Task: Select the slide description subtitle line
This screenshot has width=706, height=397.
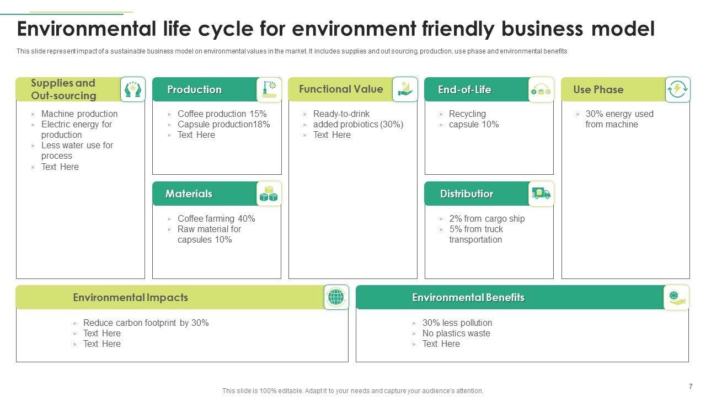Action: [292, 51]
